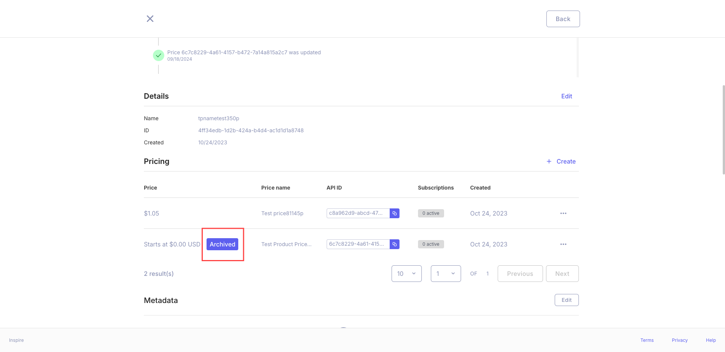725x352 pixels.
Task: Click 0 active badge in Archived row
Action: point(431,244)
